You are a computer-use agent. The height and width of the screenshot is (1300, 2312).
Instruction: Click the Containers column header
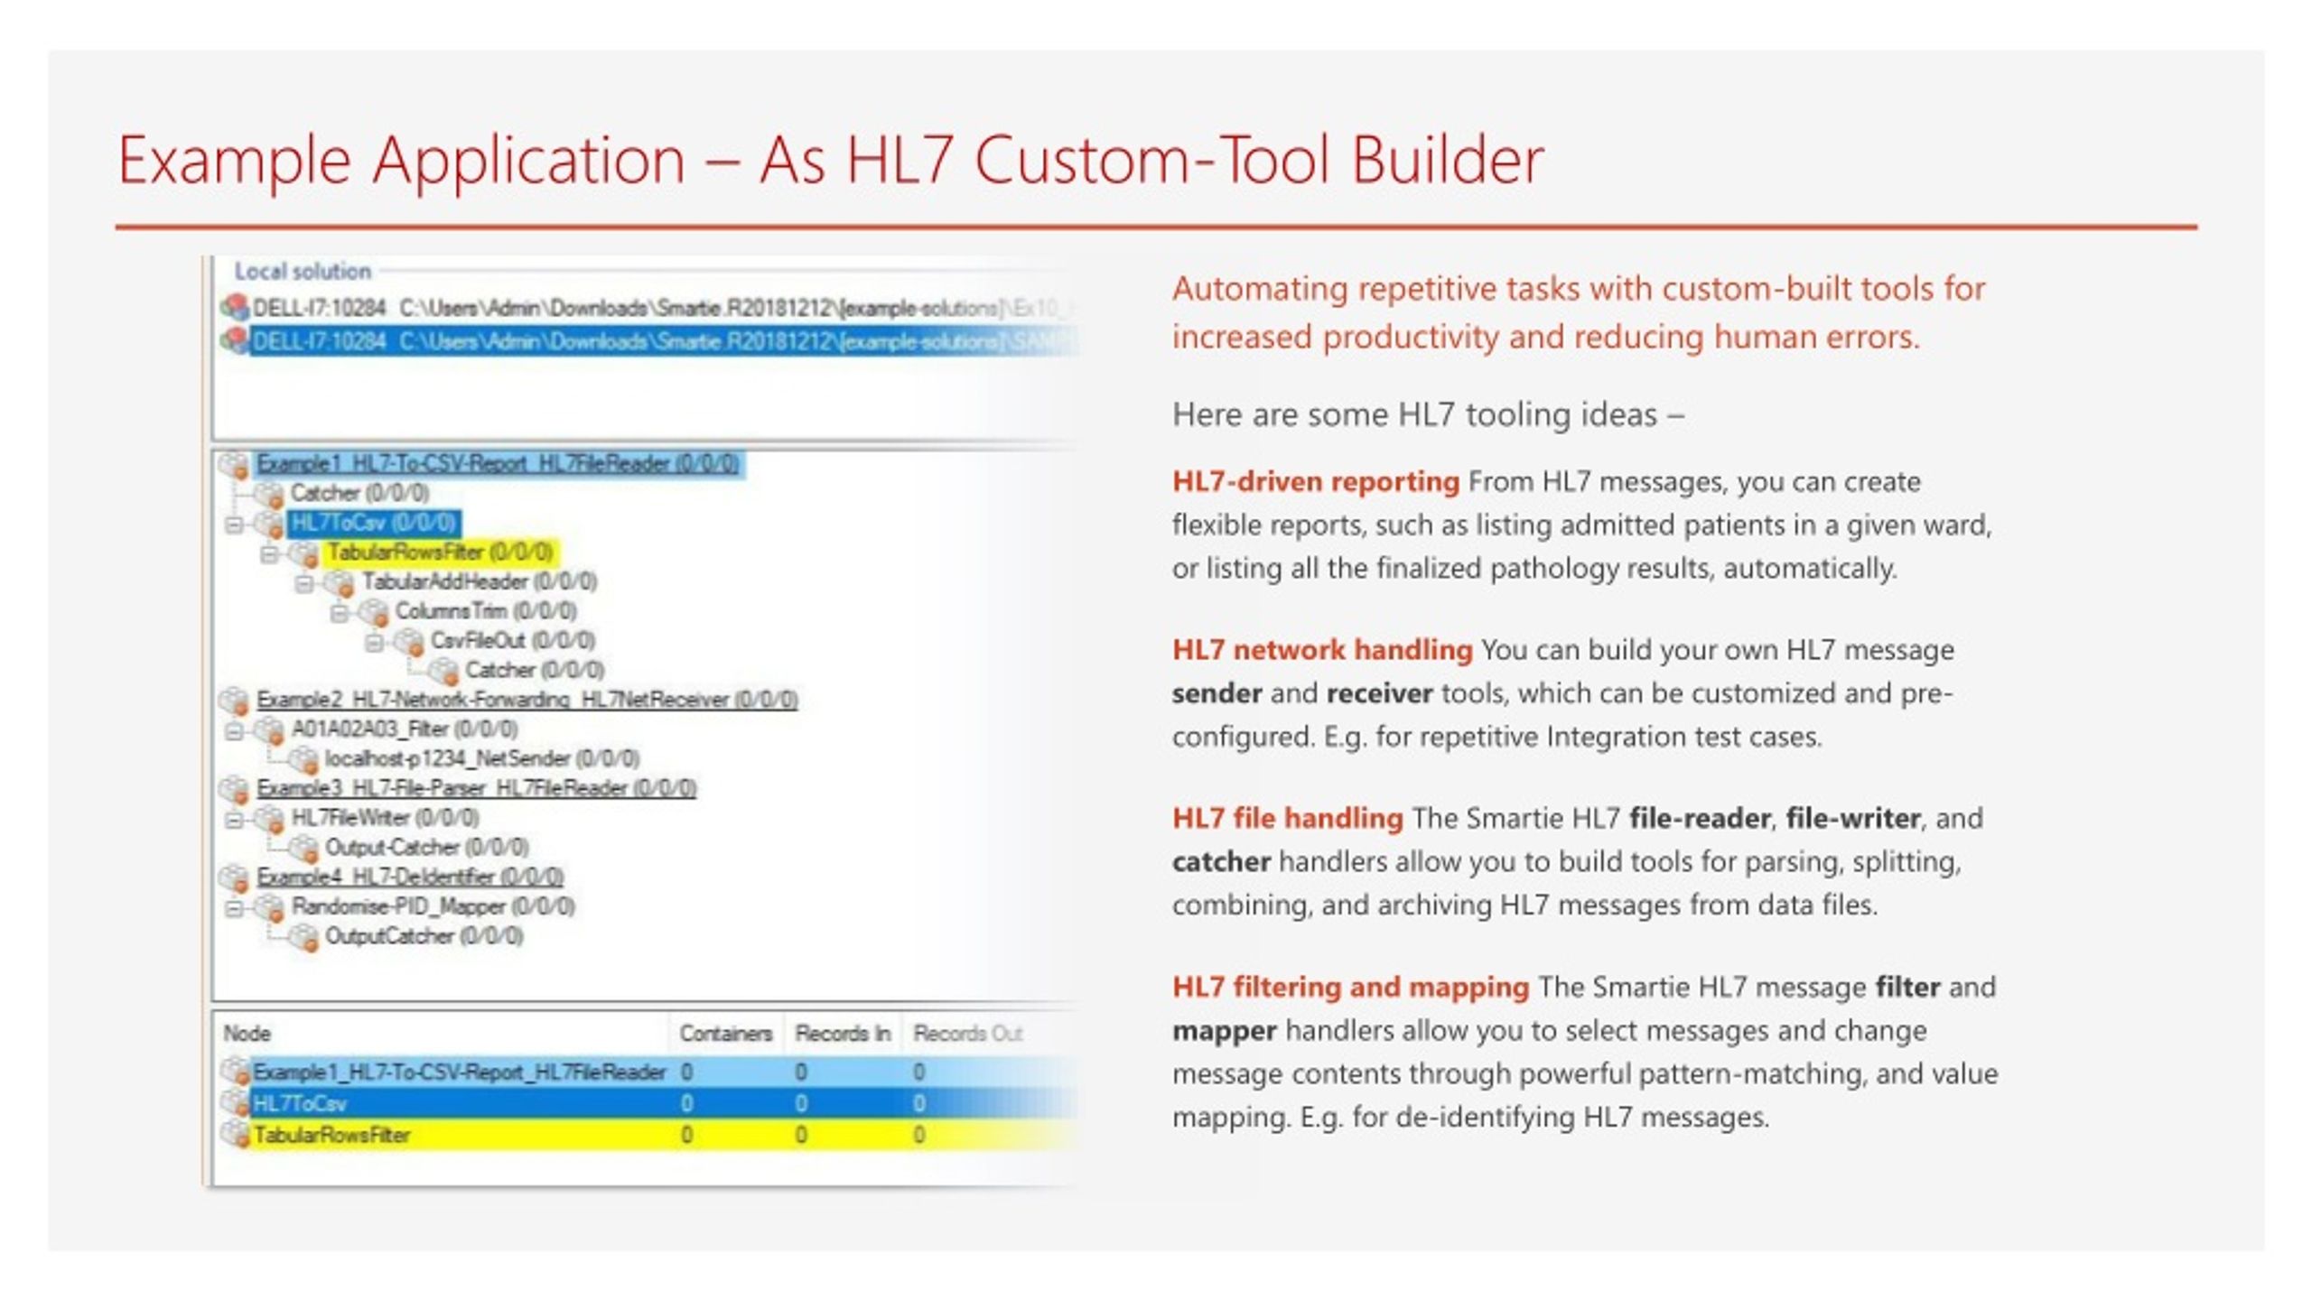pyautogui.click(x=726, y=1034)
